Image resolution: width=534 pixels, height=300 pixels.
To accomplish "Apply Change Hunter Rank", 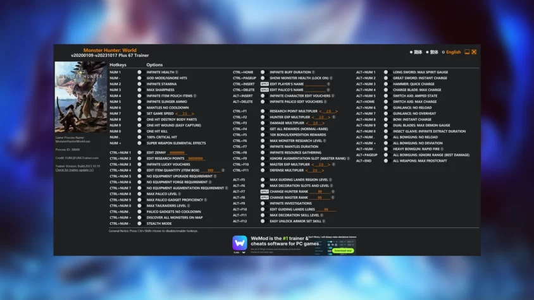I will 264,191.
